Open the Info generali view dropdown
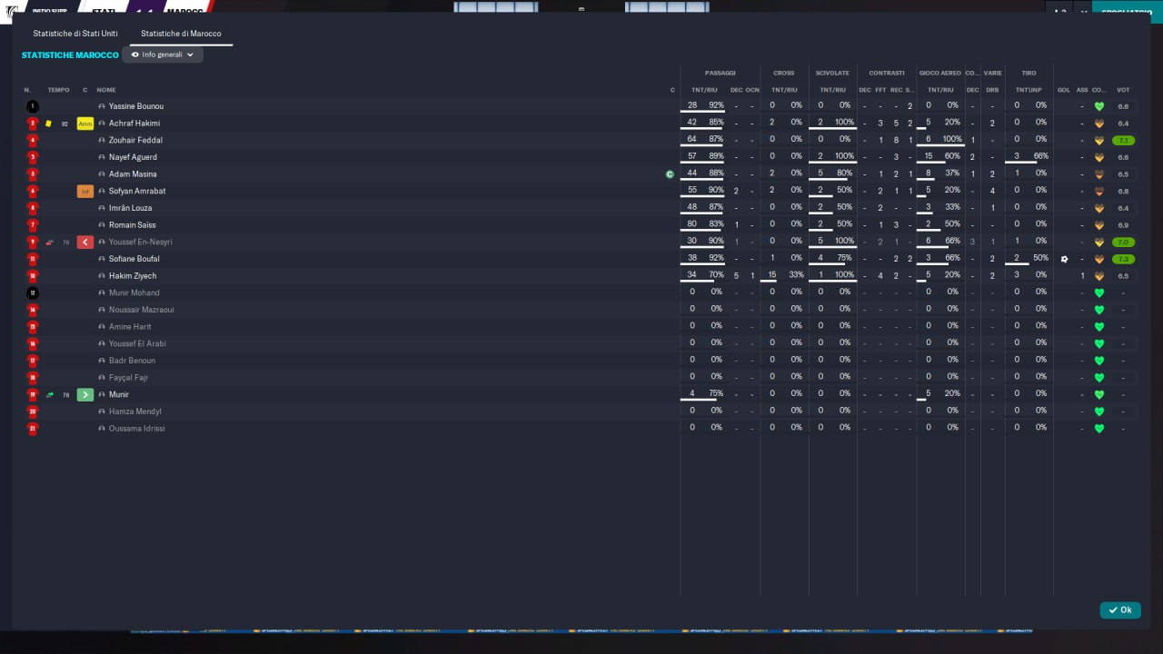1163x654 pixels. pos(163,54)
